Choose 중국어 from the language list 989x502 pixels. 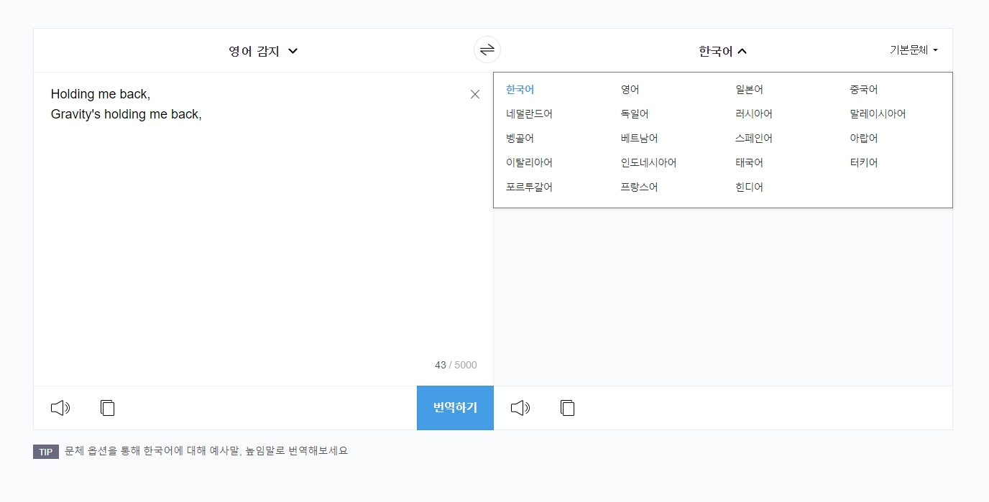pyautogui.click(x=863, y=89)
